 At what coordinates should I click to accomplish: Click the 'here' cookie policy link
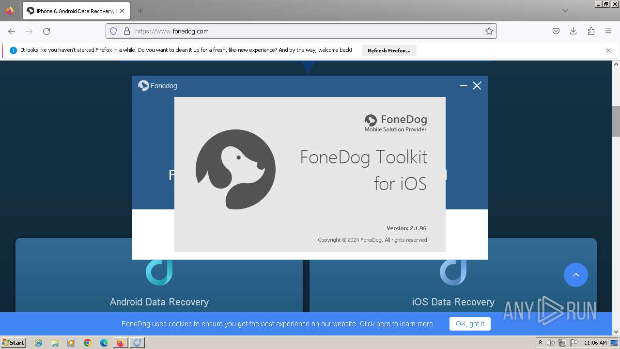383,324
